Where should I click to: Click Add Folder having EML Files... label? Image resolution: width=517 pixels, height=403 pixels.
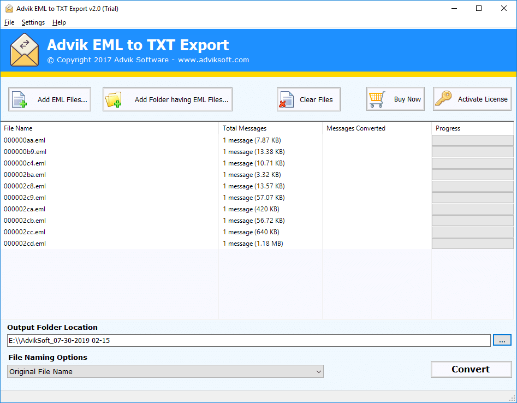pyautogui.click(x=181, y=99)
